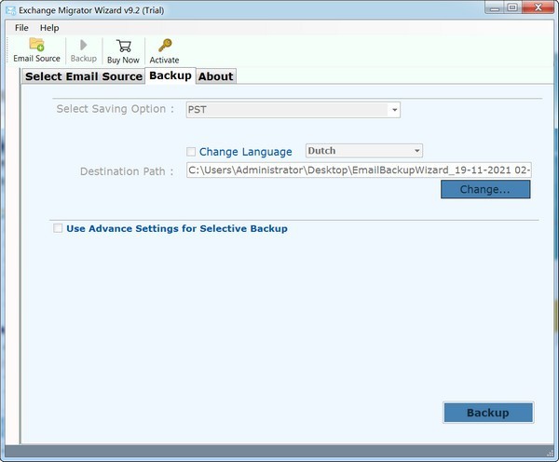Switch to the About tab
Screen dimensions: 559x462
point(215,76)
